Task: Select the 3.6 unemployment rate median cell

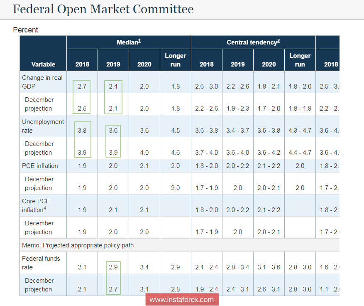Action: click(x=113, y=131)
